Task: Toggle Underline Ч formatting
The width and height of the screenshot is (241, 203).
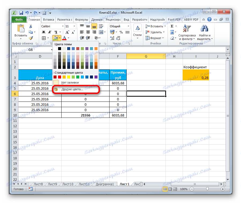Action: (x=56, y=32)
